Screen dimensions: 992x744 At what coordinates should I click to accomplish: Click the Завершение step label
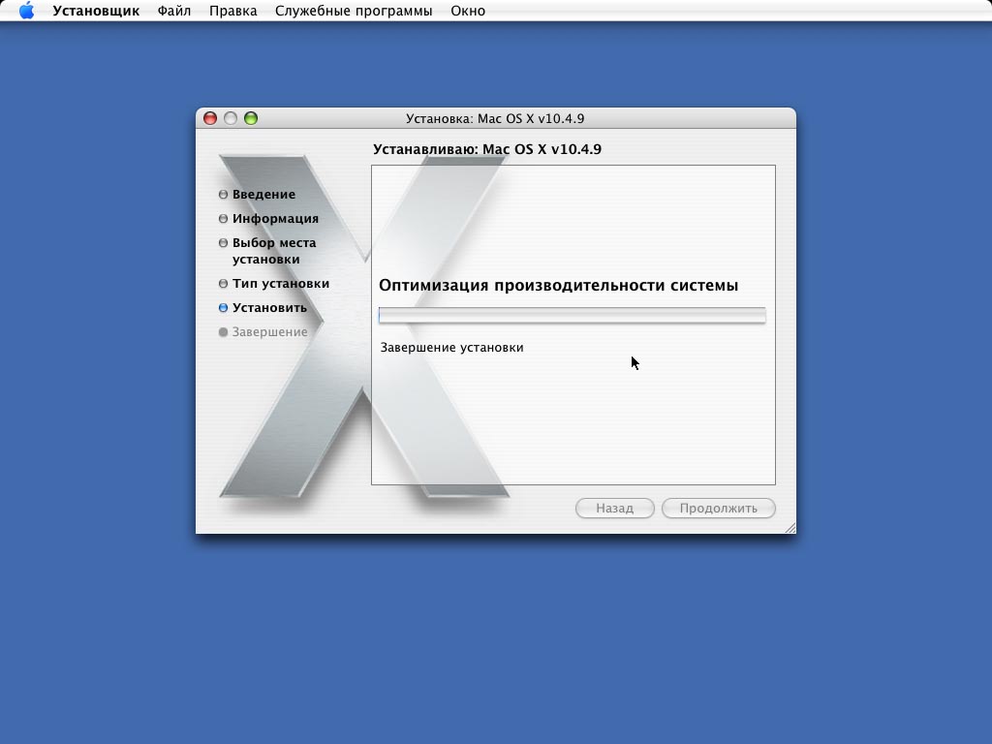click(x=269, y=332)
